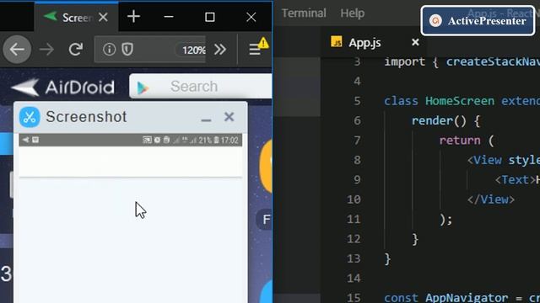Click the browser forward arrow
This screenshot has height=303, width=540.
pos(46,50)
